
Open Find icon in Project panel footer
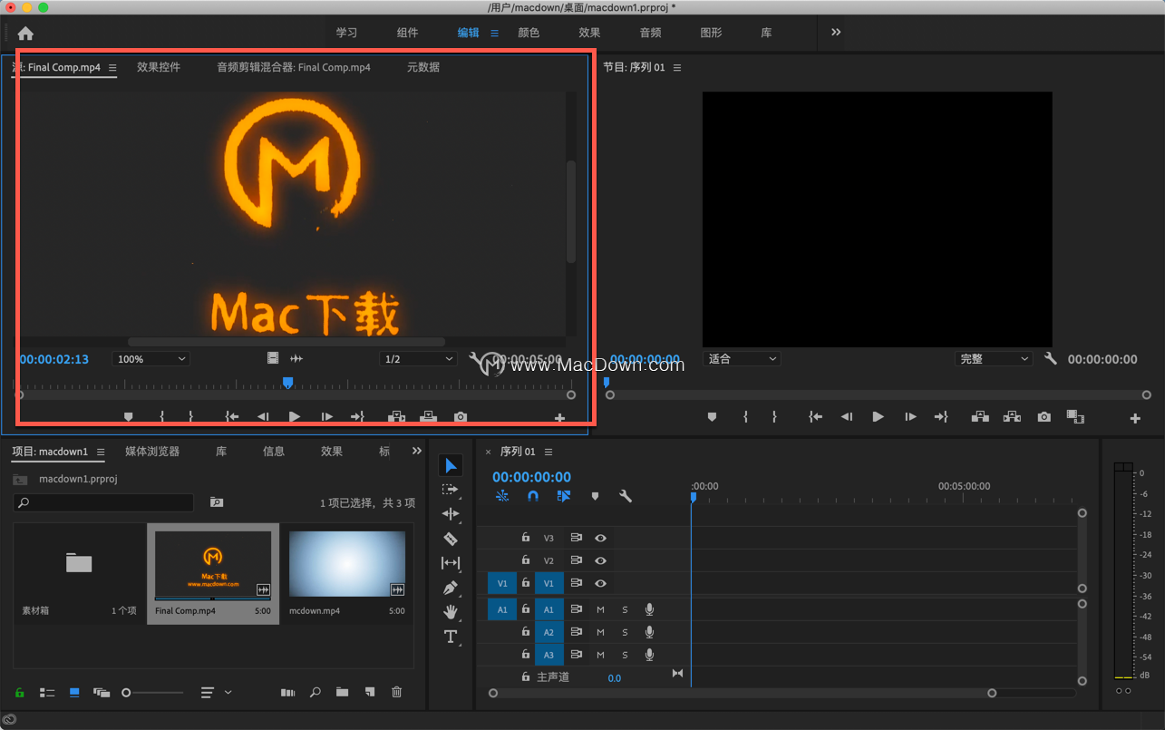316,692
